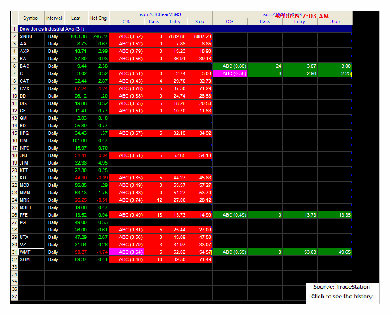Click row number 16 header for IBM
390x315 pixels.
pyautogui.click(x=14, y=140)
